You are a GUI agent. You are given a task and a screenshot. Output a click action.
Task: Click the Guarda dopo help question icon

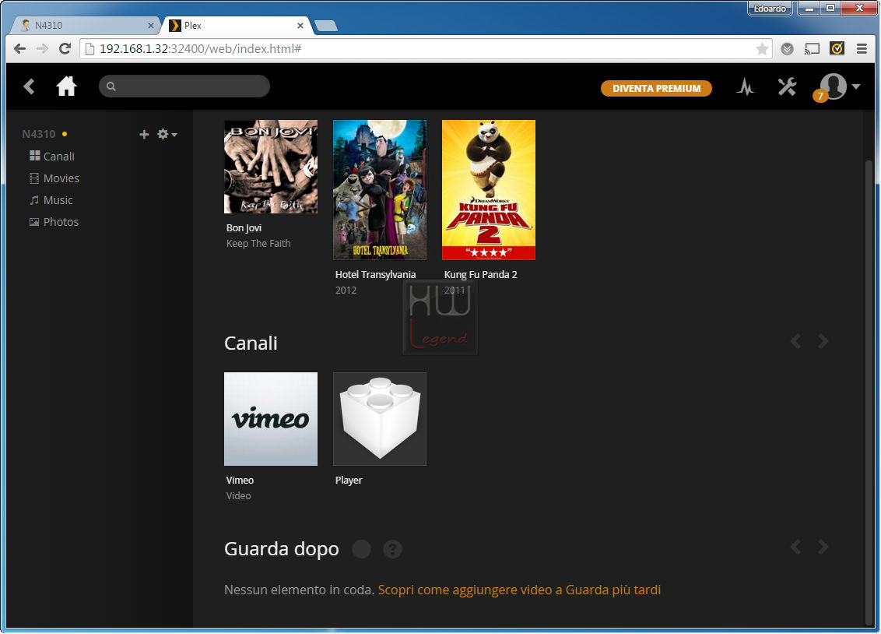point(393,549)
